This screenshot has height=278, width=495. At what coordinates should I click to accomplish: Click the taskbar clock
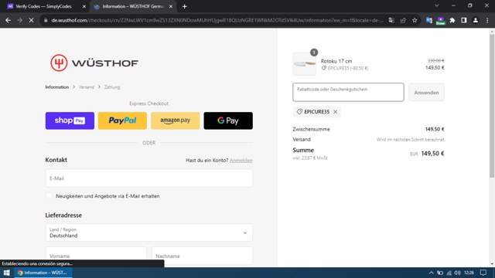tap(469, 273)
